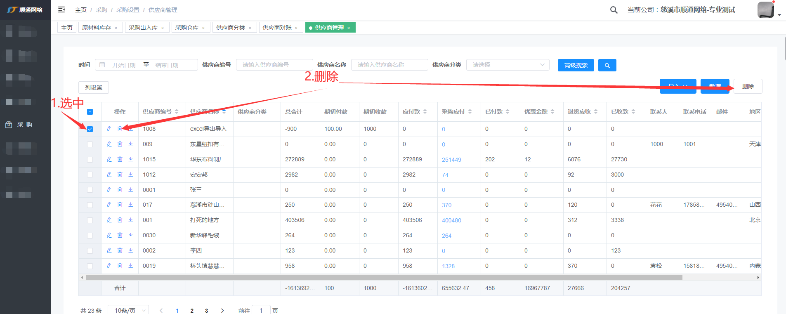Uncheck the checkbox for supplier 1008
786x314 pixels.
pyautogui.click(x=90, y=129)
